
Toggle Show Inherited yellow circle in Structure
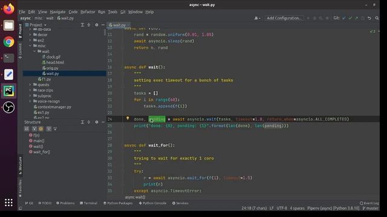click(x=41, y=128)
